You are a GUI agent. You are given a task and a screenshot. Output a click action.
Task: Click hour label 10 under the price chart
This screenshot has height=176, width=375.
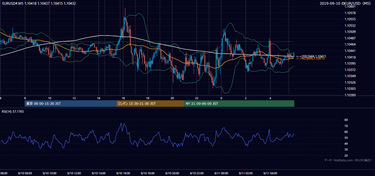tap(50, 98)
